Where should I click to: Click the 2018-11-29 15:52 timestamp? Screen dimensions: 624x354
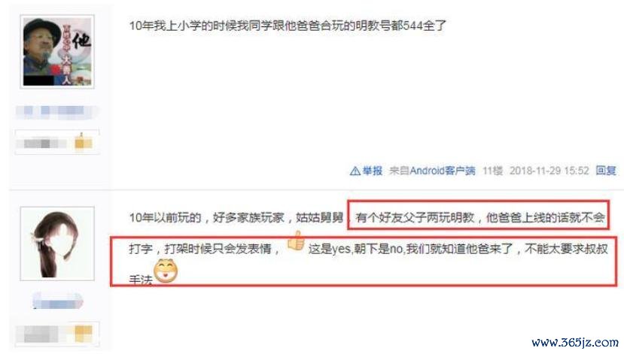click(x=549, y=171)
